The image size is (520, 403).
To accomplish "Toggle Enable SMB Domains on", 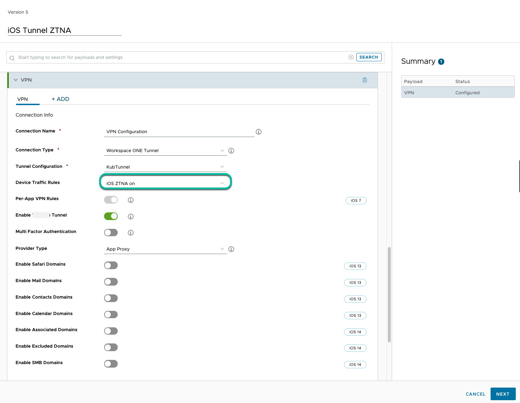I will (x=111, y=364).
